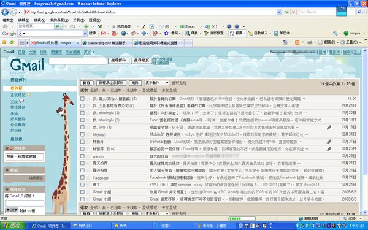Star the Facebook message

click(88, 178)
